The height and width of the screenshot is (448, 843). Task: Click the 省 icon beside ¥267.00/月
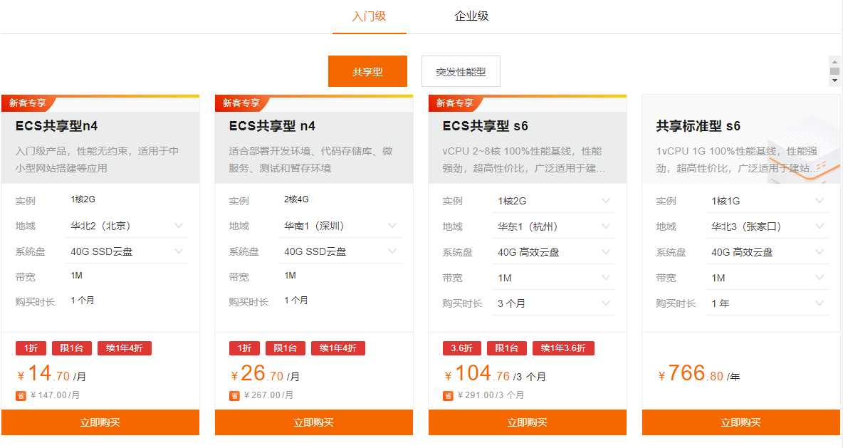pos(234,396)
